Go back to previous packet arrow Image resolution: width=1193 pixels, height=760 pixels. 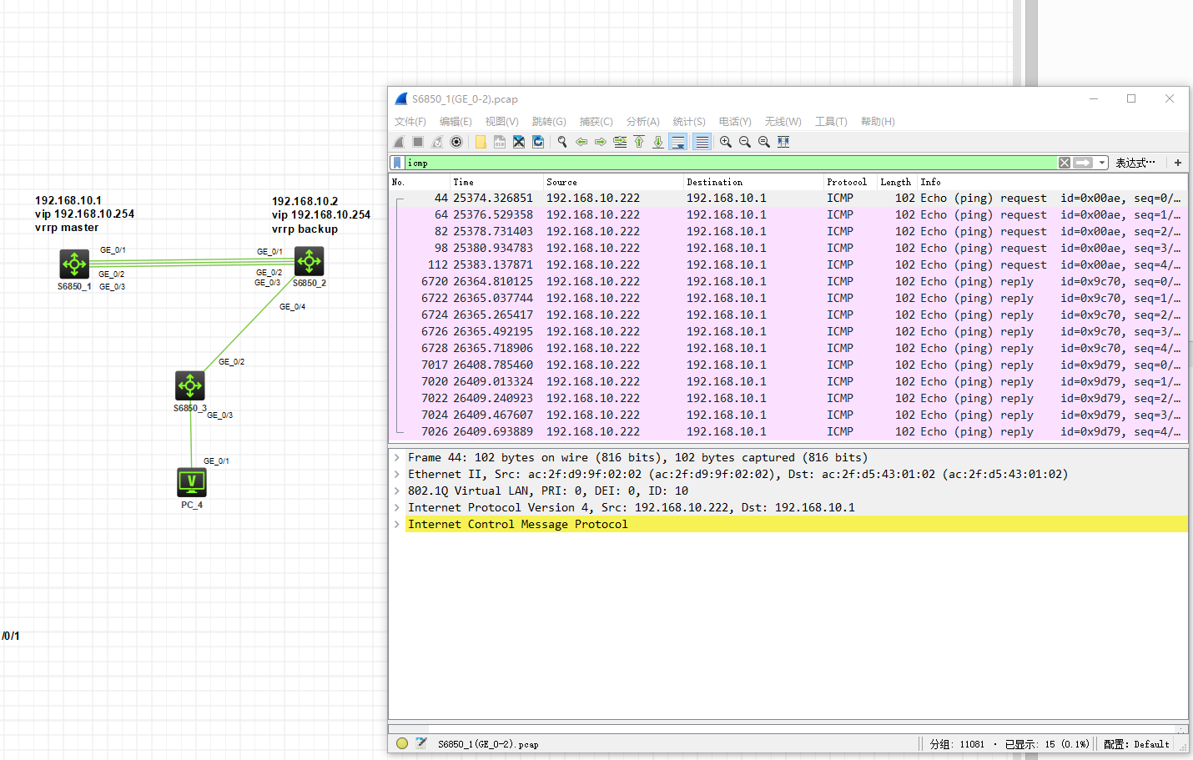coord(581,142)
